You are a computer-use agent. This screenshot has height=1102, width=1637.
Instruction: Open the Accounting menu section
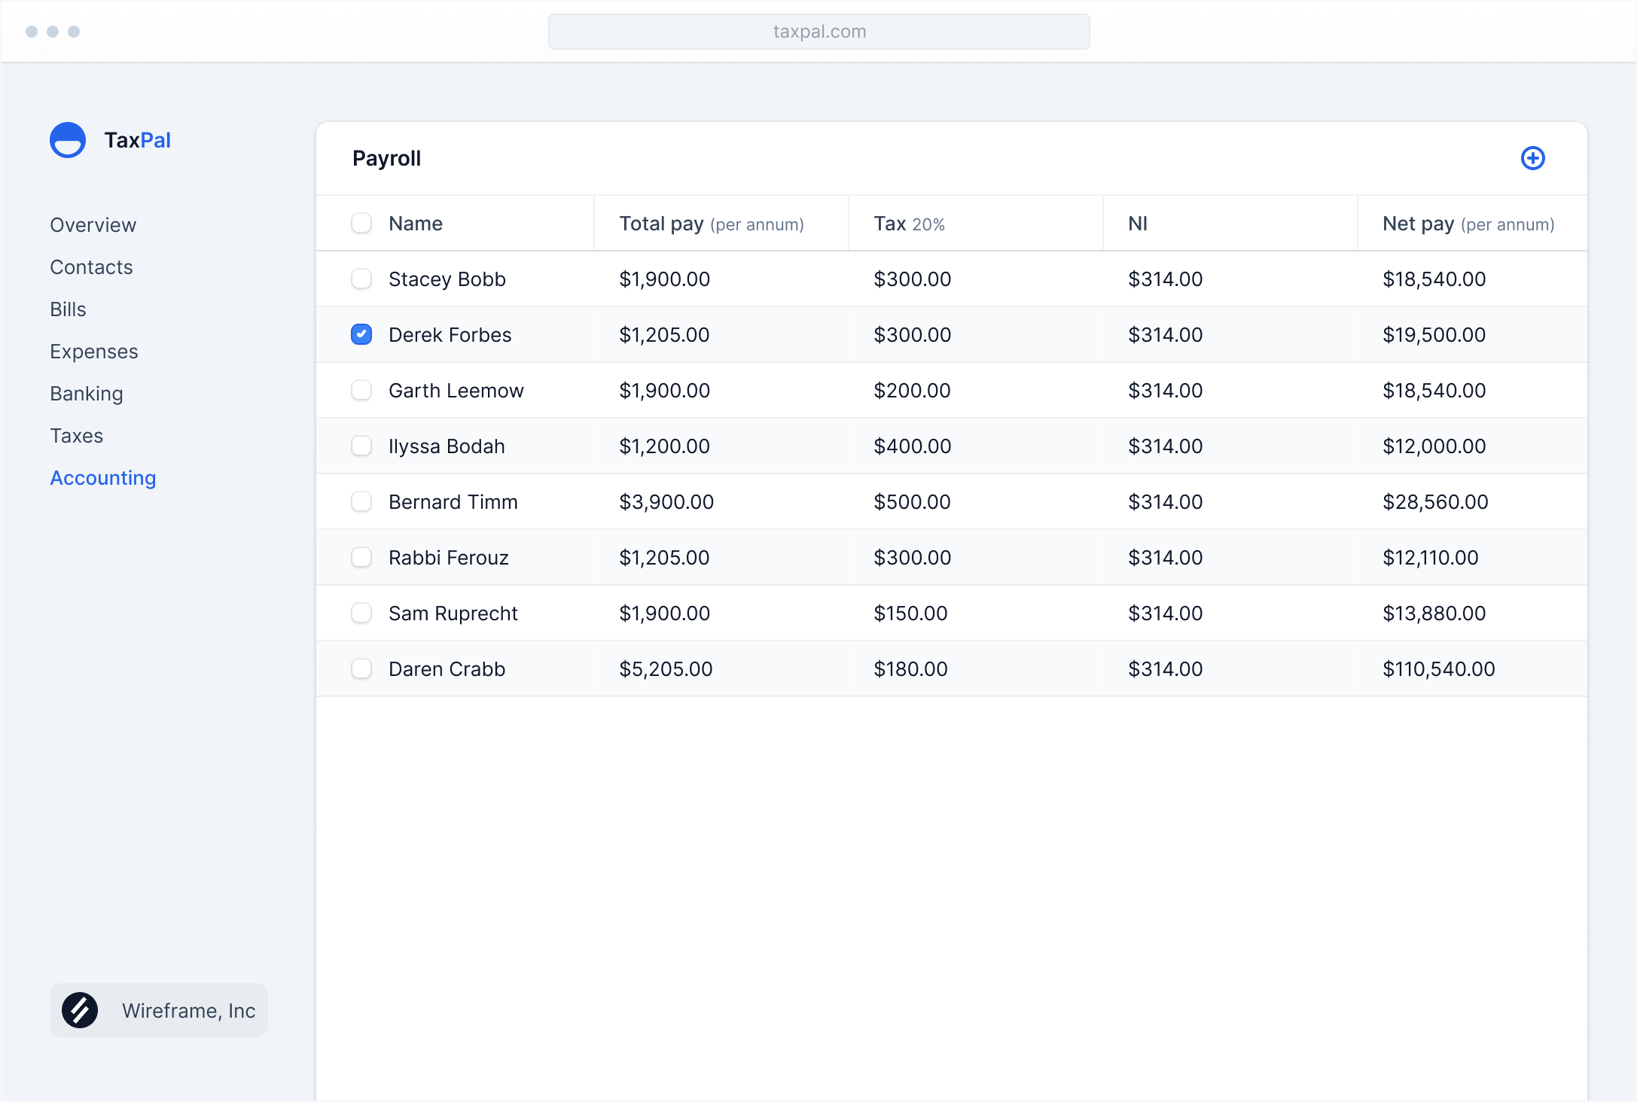tap(103, 477)
